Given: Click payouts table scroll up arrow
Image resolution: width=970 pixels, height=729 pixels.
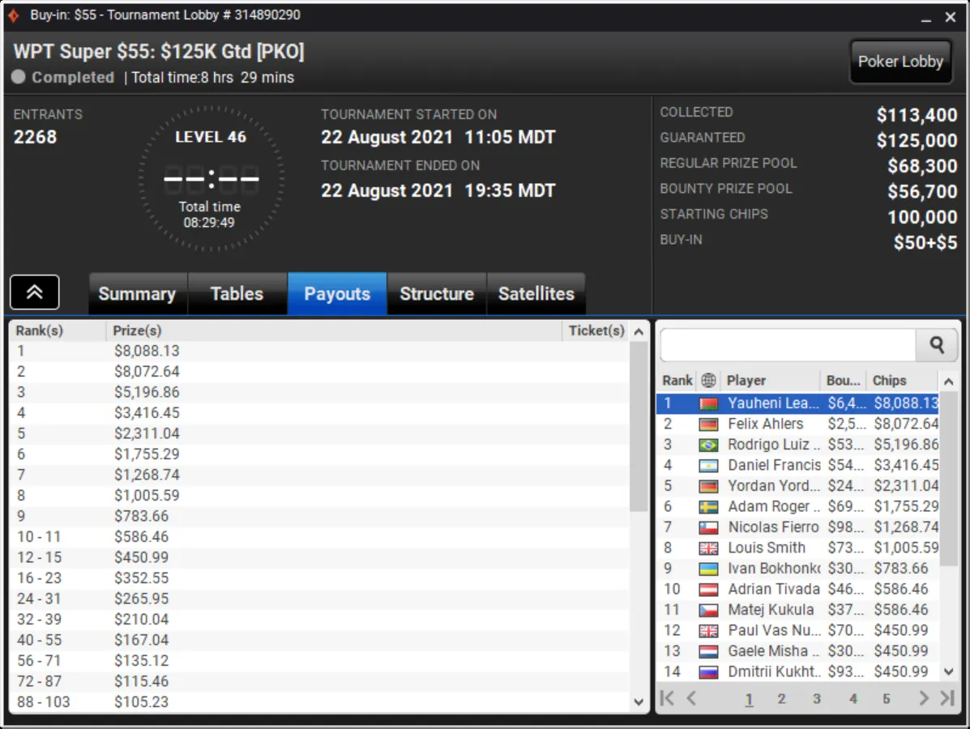Looking at the screenshot, I should click(x=639, y=331).
